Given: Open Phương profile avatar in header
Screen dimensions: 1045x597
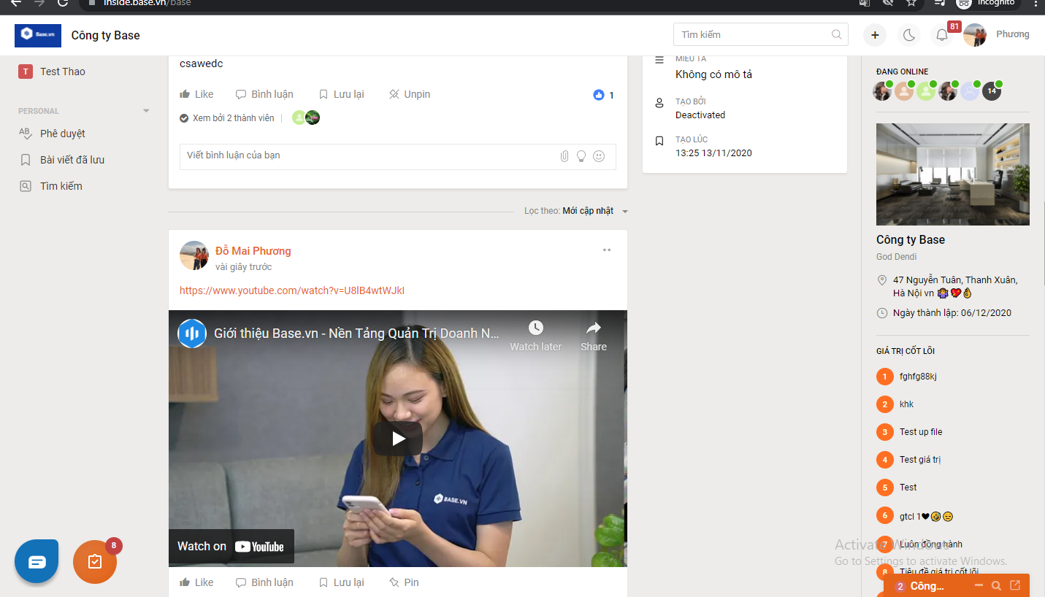Looking at the screenshot, I should (x=975, y=35).
